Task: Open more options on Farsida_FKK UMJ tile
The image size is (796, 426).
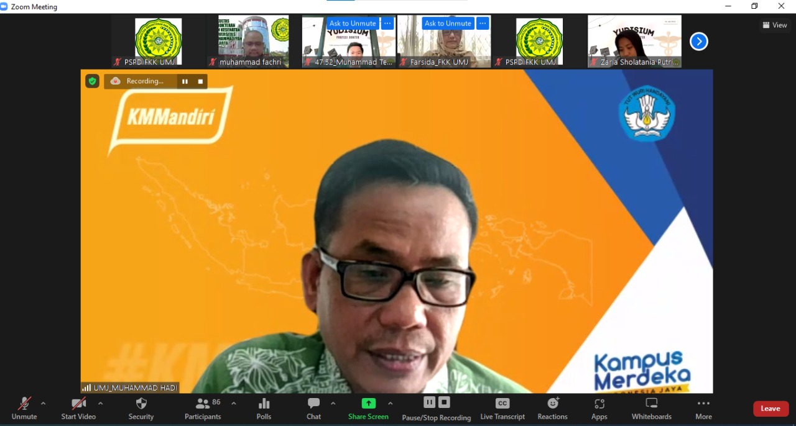Action: click(483, 24)
